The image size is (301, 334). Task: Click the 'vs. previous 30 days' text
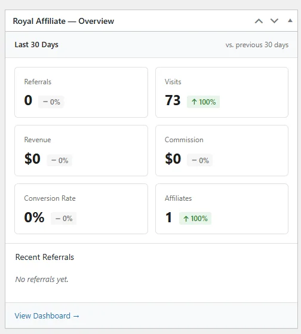click(x=257, y=45)
